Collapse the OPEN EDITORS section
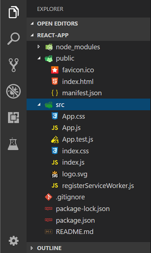This screenshot has height=253, width=151. pos(32,24)
